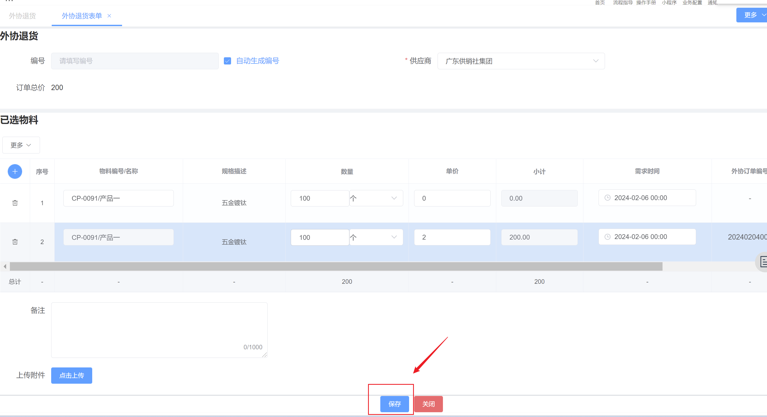767x417 pixels.
Task: Click clock icon in row 1 date field
Action: click(x=607, y=198)
